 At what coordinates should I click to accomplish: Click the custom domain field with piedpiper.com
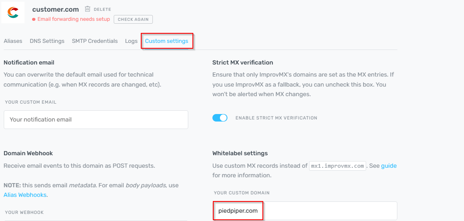tap(304, 211)
